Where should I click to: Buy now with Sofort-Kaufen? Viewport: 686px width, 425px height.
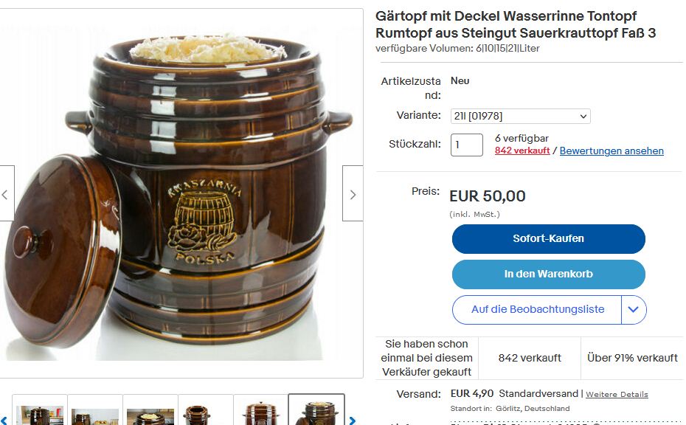pyautogui.click(x=549, y=239)
